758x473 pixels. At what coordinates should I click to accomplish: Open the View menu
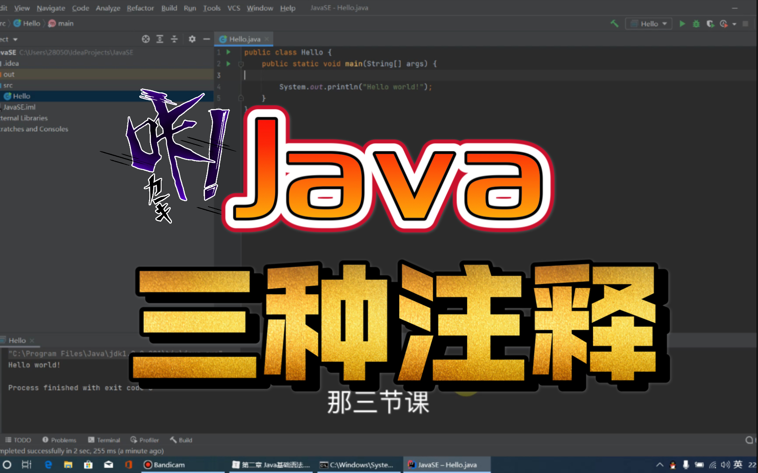point(21,8)
